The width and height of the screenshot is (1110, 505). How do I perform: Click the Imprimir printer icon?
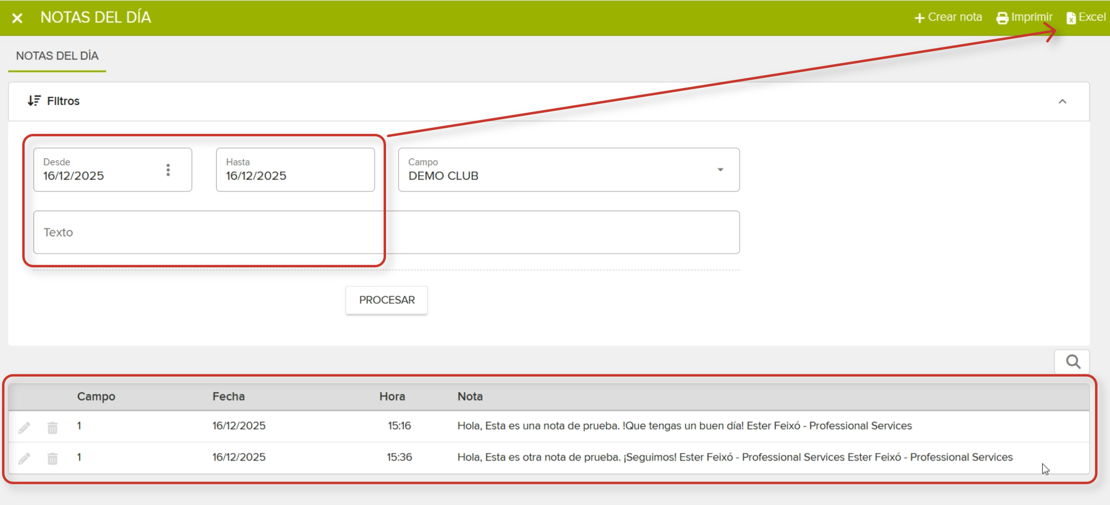[x=1002, y=18]
